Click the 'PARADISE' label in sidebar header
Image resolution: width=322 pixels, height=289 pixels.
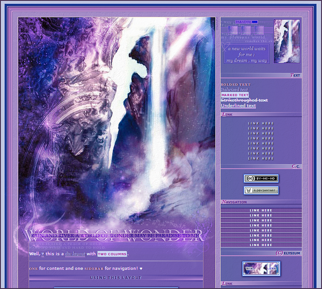(244, 22)
